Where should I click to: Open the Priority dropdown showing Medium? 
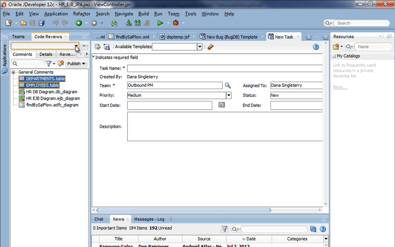tap(229, 95)
